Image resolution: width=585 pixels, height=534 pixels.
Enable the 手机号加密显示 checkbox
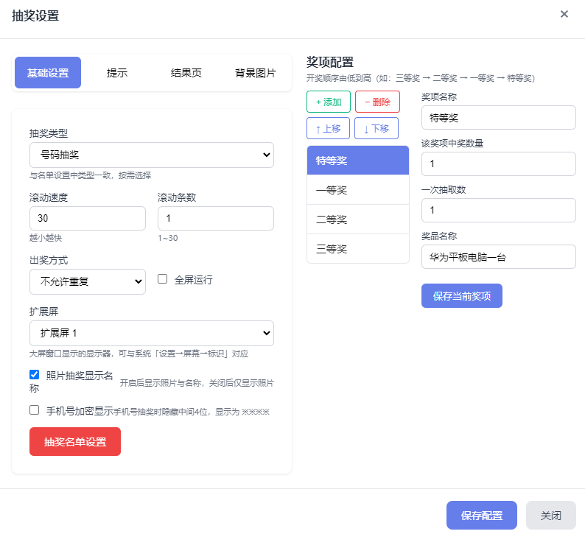[x=35, y=410]
